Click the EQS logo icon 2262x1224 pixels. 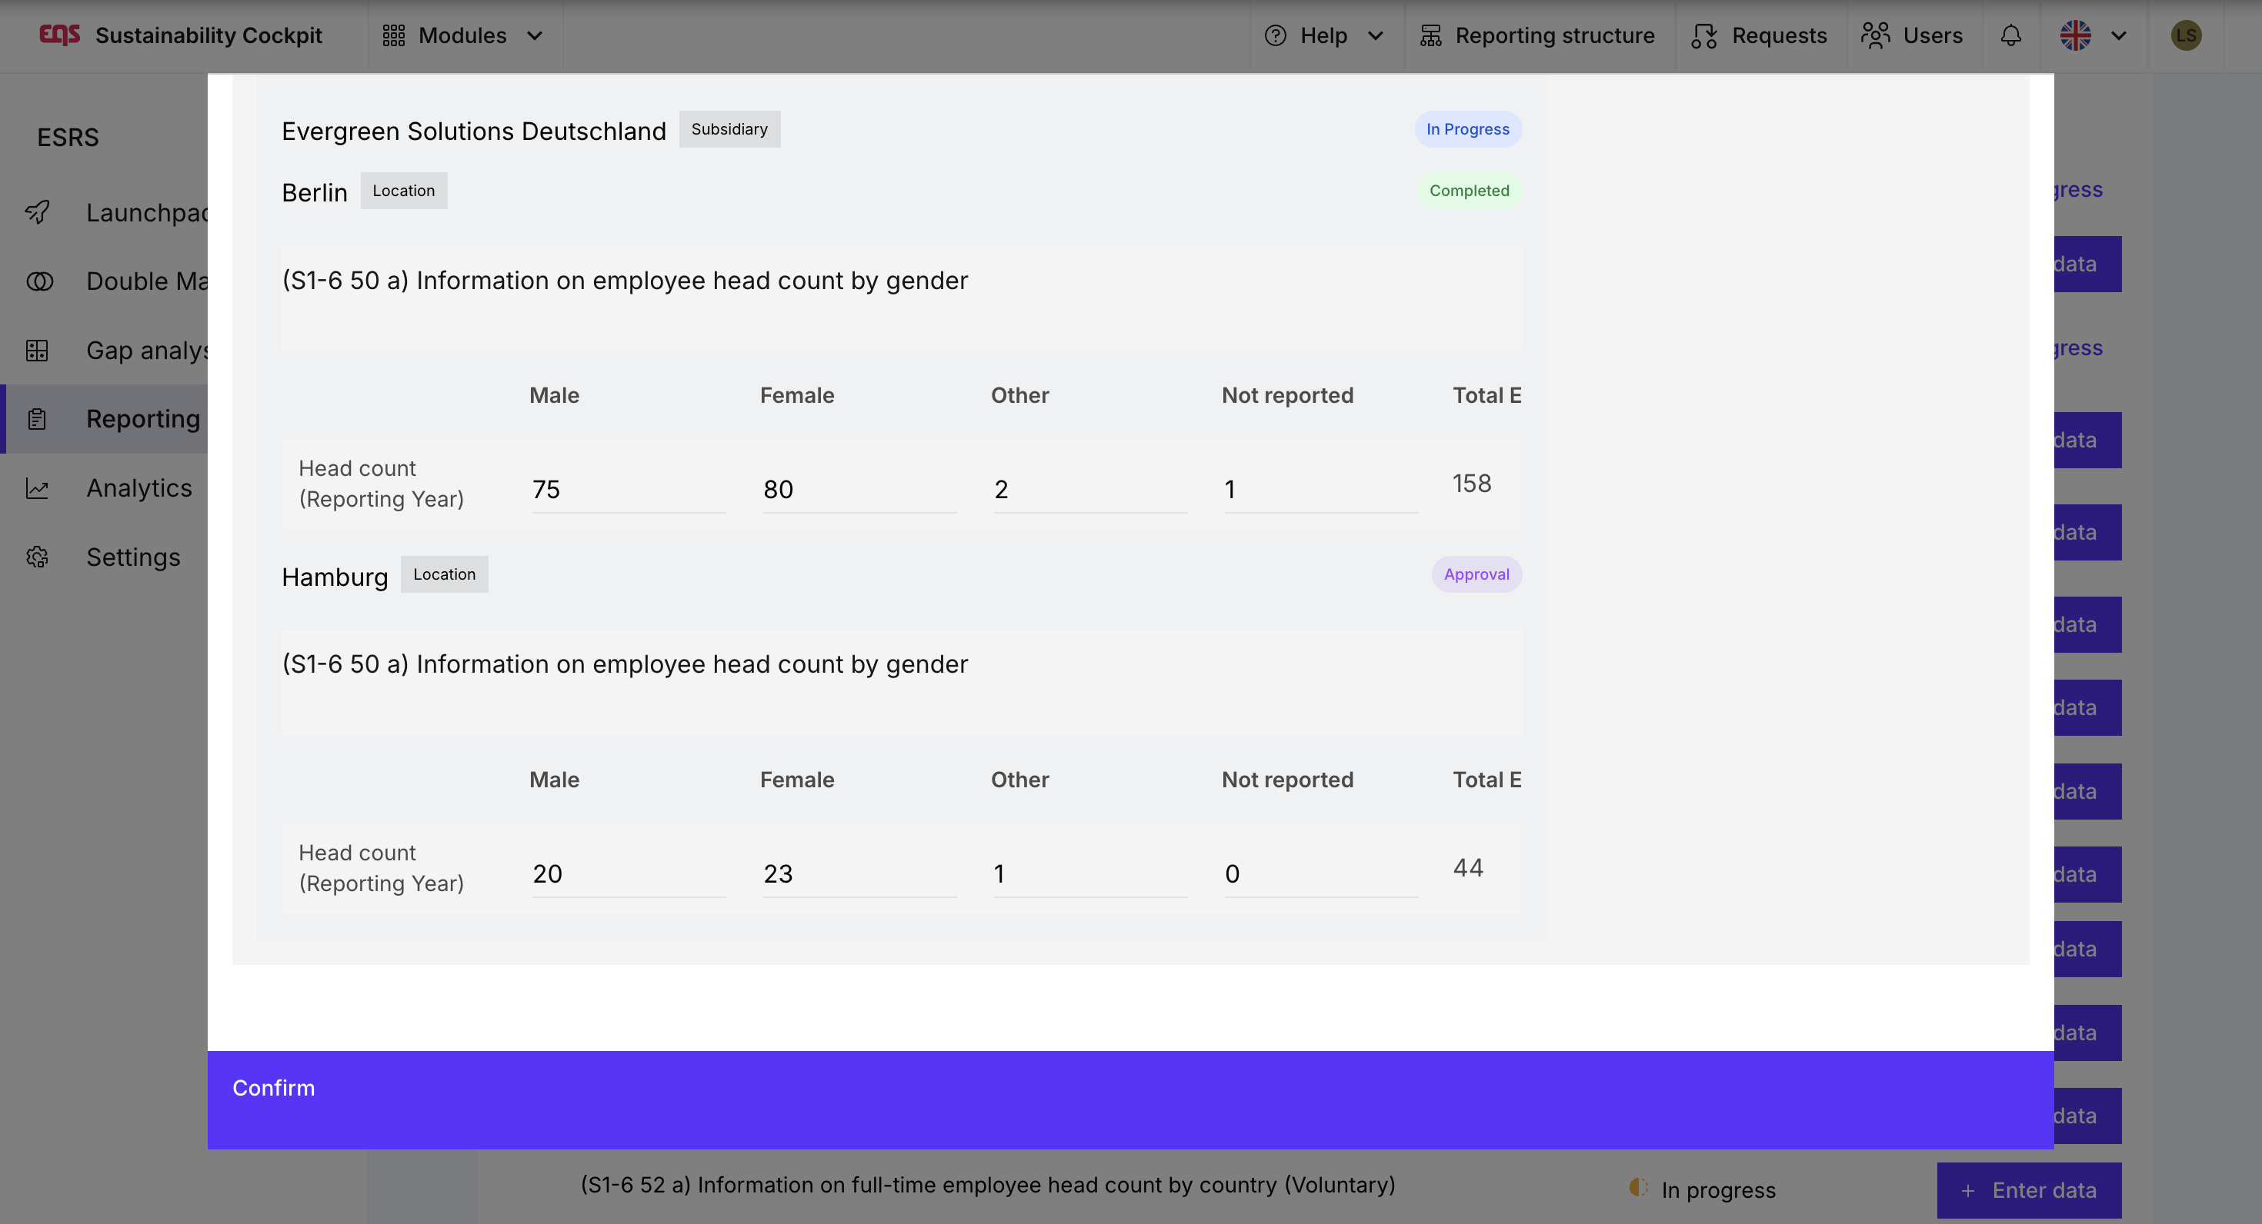(60, 35)
